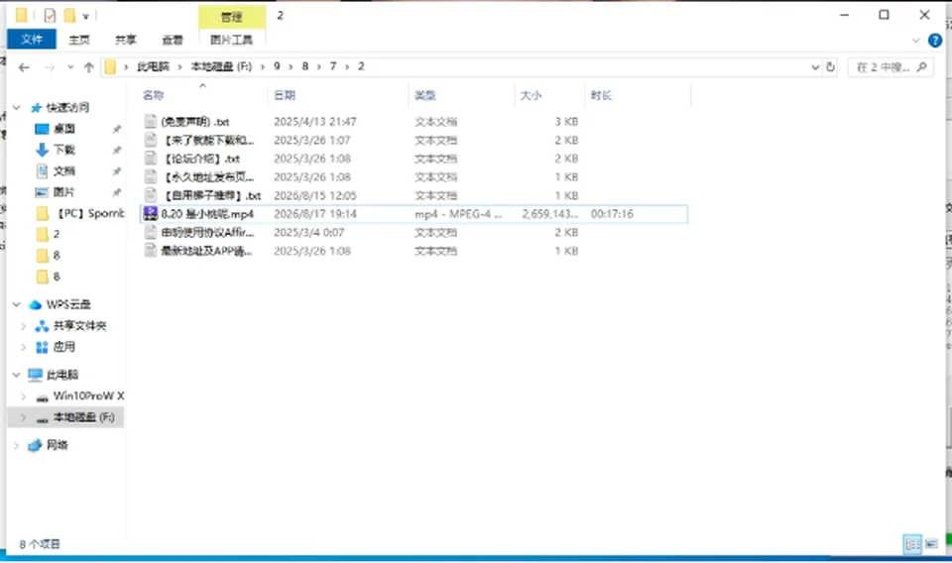This screenshot has height=563, width=952.
Task: Click 本地磁盘 (F:) in the address breadcrumb
Action: pyautogui.click(x=221, y=66)
